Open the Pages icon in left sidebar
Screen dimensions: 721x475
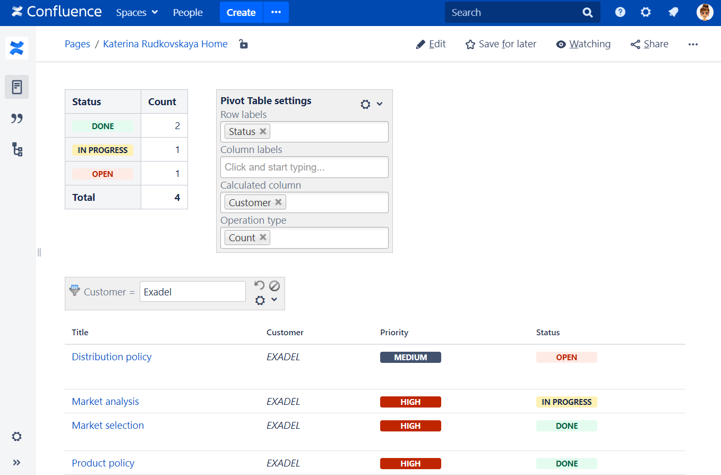coord(17,87)
